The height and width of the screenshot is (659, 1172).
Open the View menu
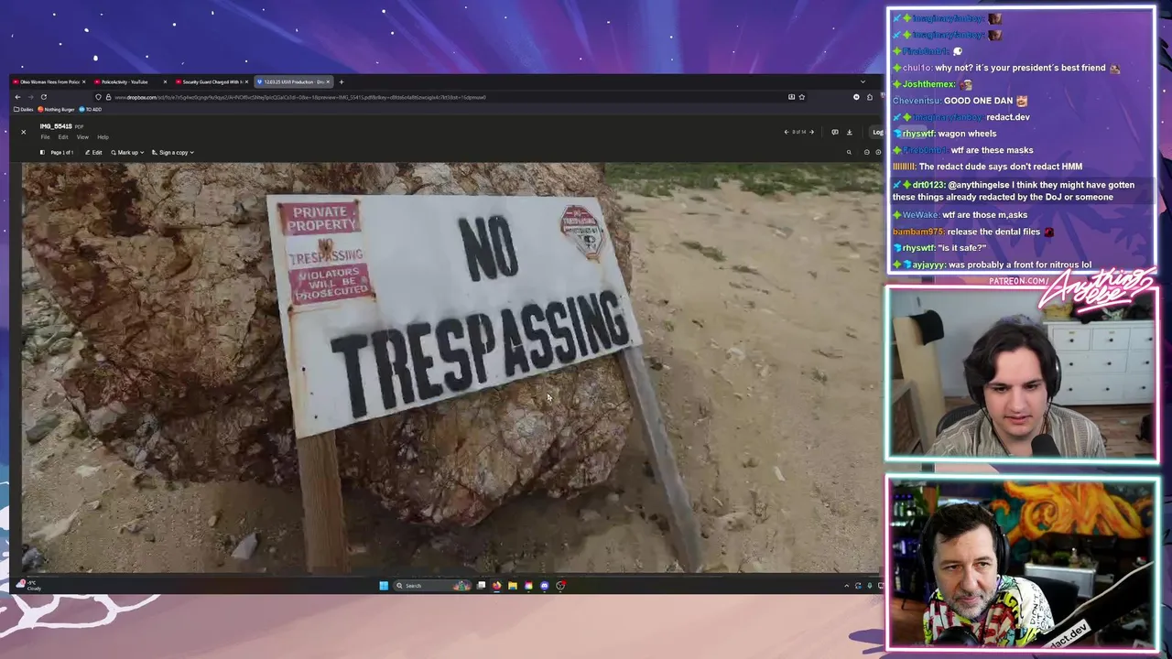(x=82, y=137)
